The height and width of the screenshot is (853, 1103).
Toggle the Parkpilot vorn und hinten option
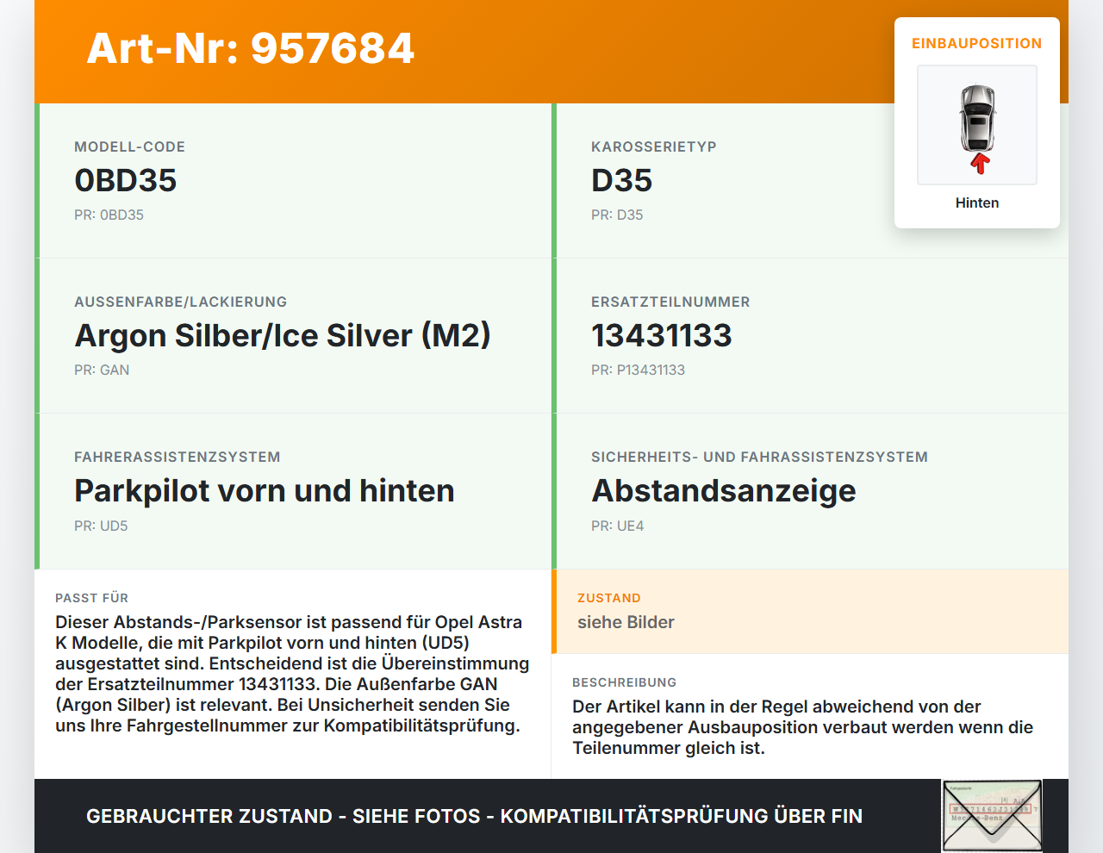coord(264,490)
